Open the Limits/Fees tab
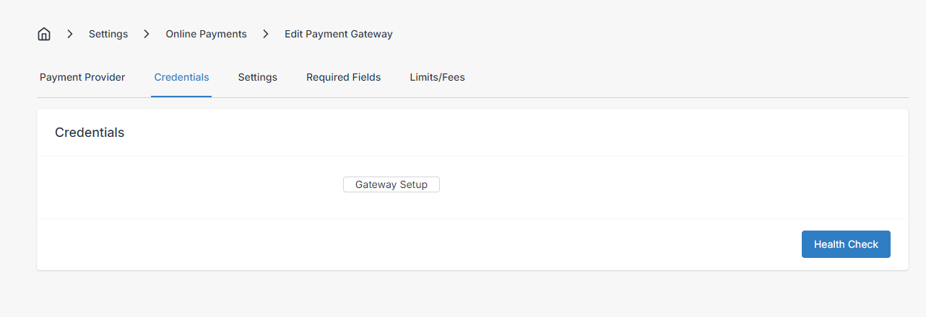The image size is (926, 317). click(437, 77)
